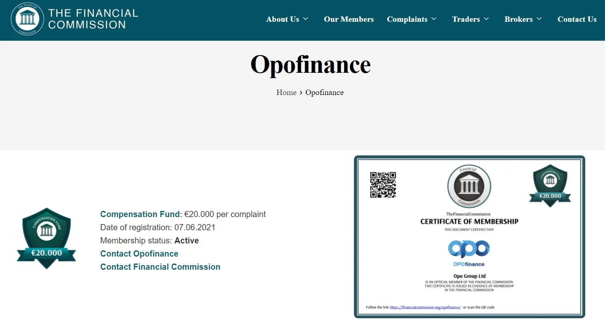Click the Opofinance page heading
The image size is (605, 324).
310,65
